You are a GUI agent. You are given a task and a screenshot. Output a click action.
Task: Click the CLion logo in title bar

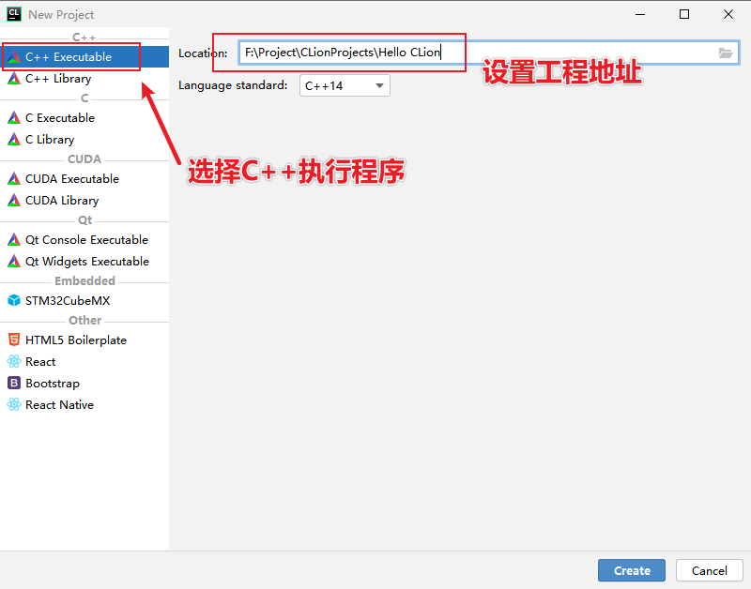pos(12,14)
